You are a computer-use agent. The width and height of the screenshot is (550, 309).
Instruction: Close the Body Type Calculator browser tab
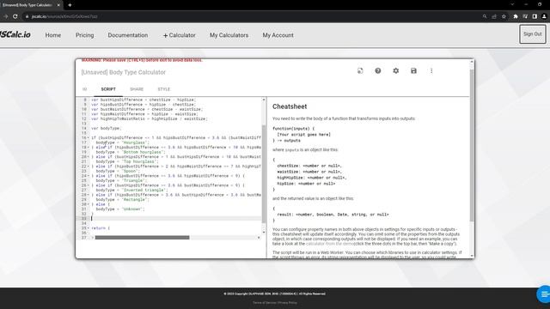(x=58, y=5)
